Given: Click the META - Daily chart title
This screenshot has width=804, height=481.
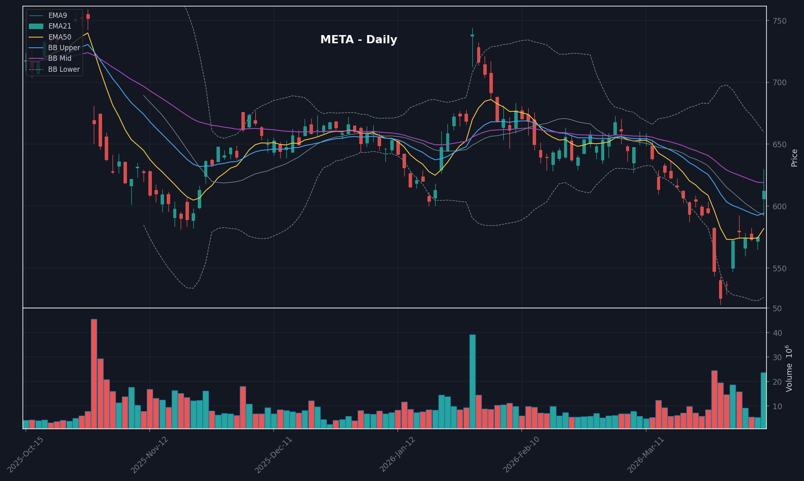Looking at the screenshot, I should point(358,40).
